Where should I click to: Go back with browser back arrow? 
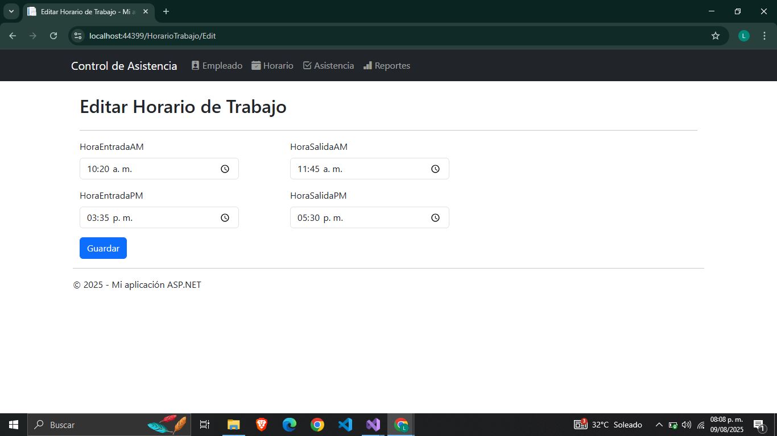pos(13,36)
